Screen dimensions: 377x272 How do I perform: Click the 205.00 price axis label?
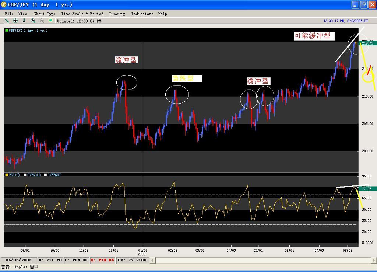[x=367, y=123]
